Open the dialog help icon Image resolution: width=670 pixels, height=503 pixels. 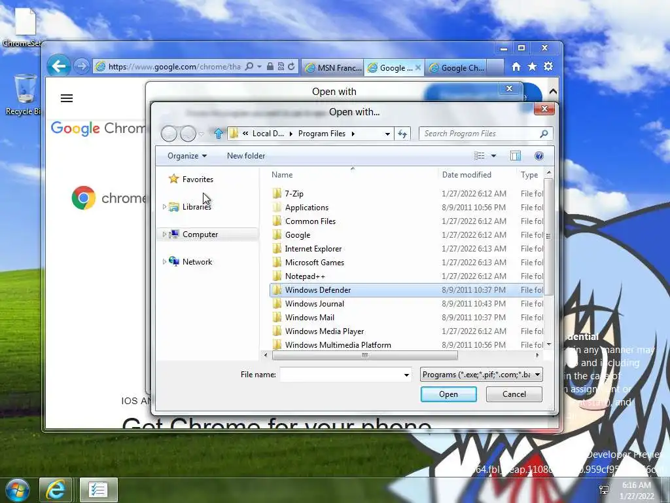539,156
